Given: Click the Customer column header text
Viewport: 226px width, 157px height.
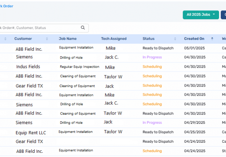Looking at the screenshot, I should coord(23,39).
